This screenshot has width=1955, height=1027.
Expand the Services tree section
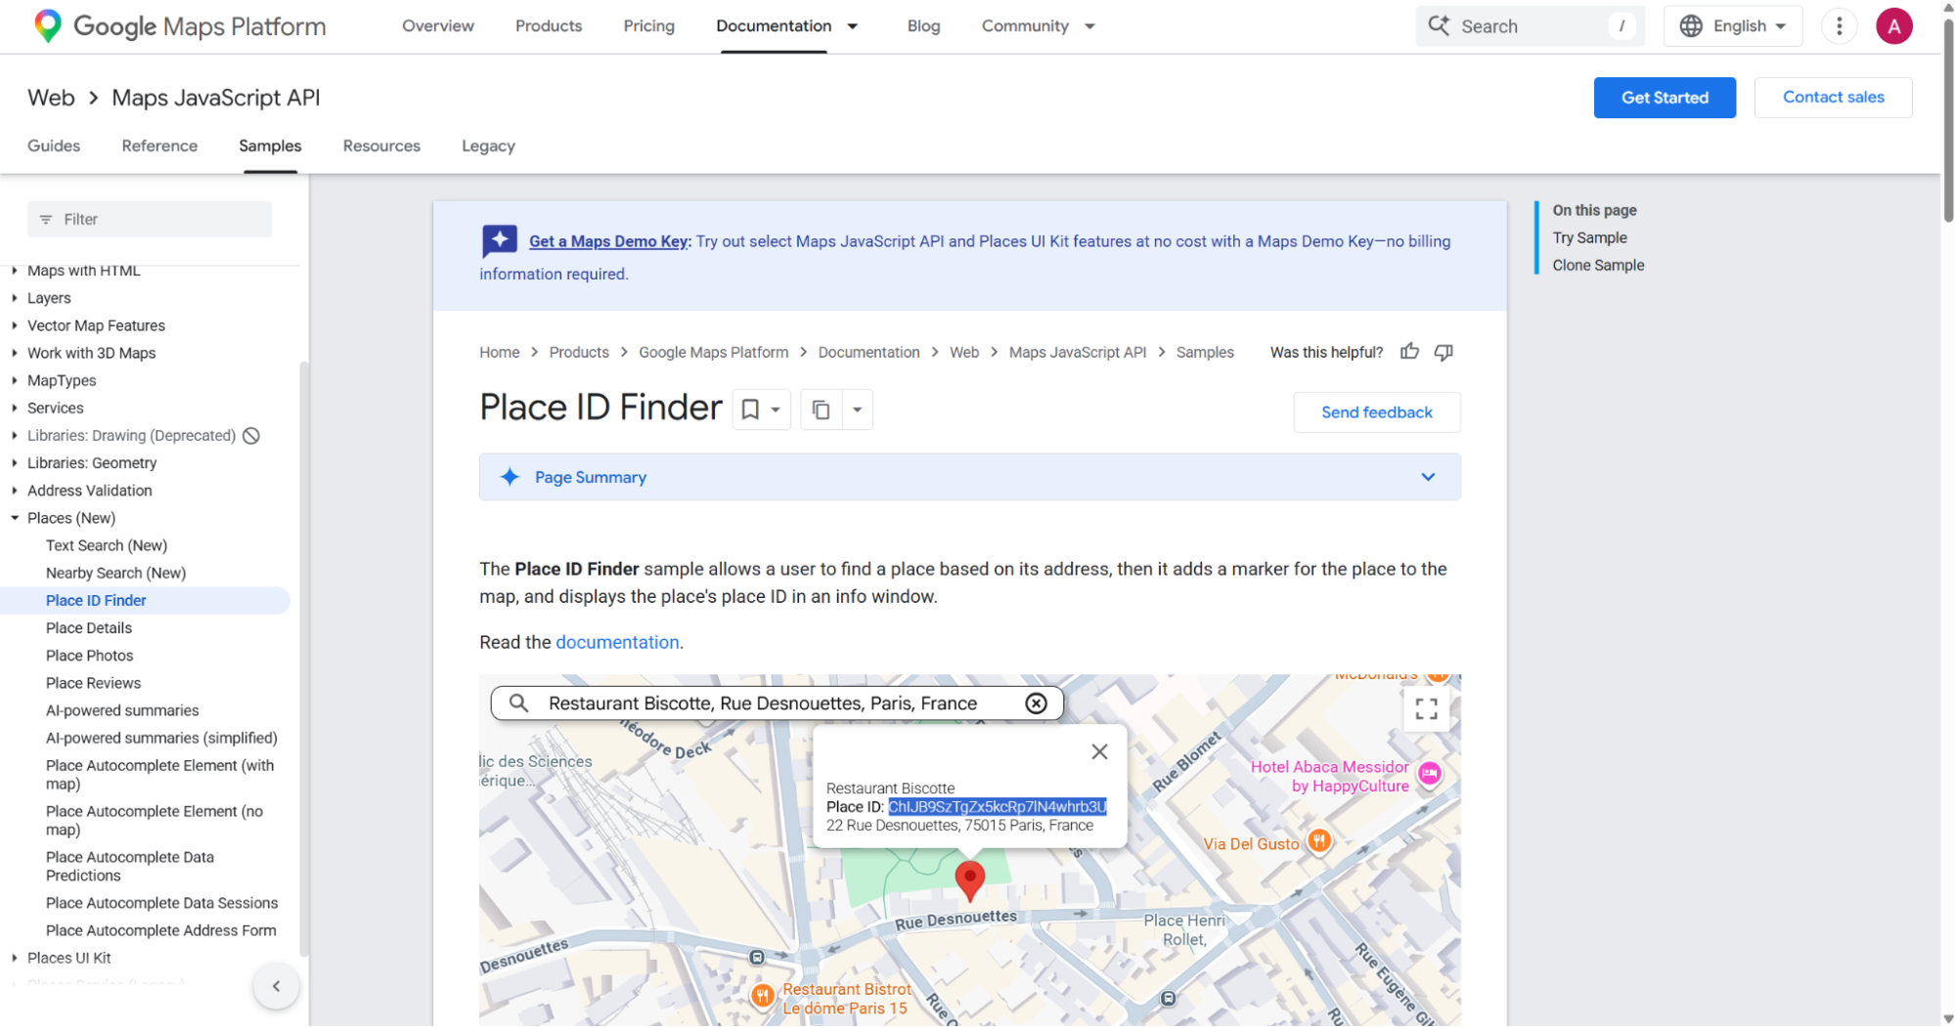(x=15, y=407)
